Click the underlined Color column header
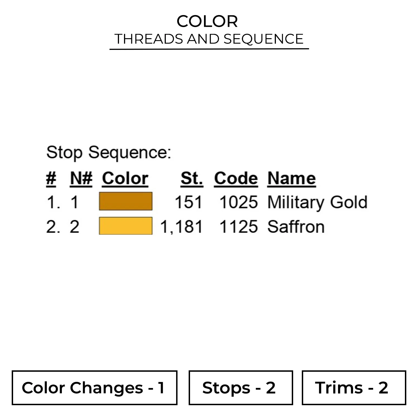Viewport: 418px width, 418px height. (125, 178)
